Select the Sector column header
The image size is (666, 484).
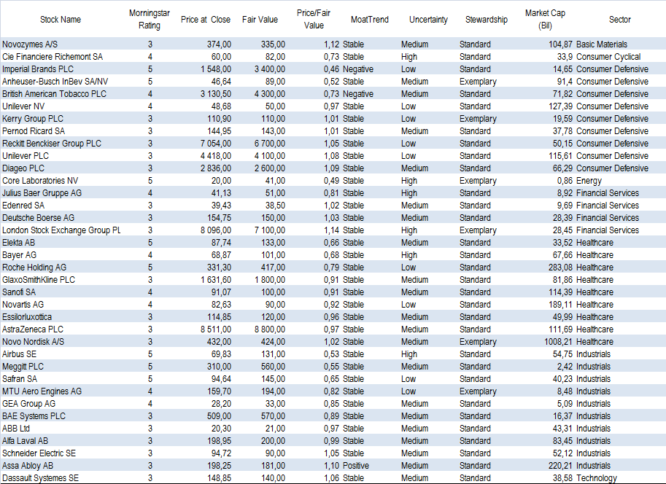pyautogui.click(x=619, y=20)
